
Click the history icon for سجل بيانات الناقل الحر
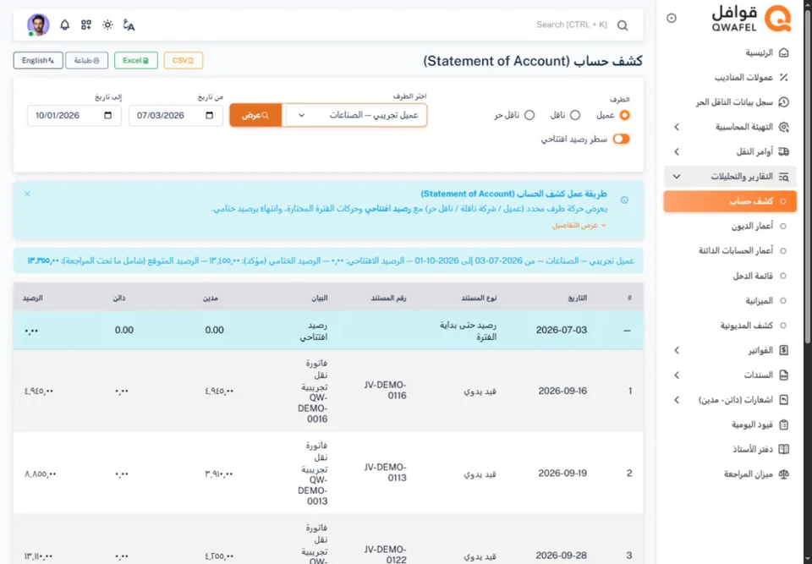783,102
